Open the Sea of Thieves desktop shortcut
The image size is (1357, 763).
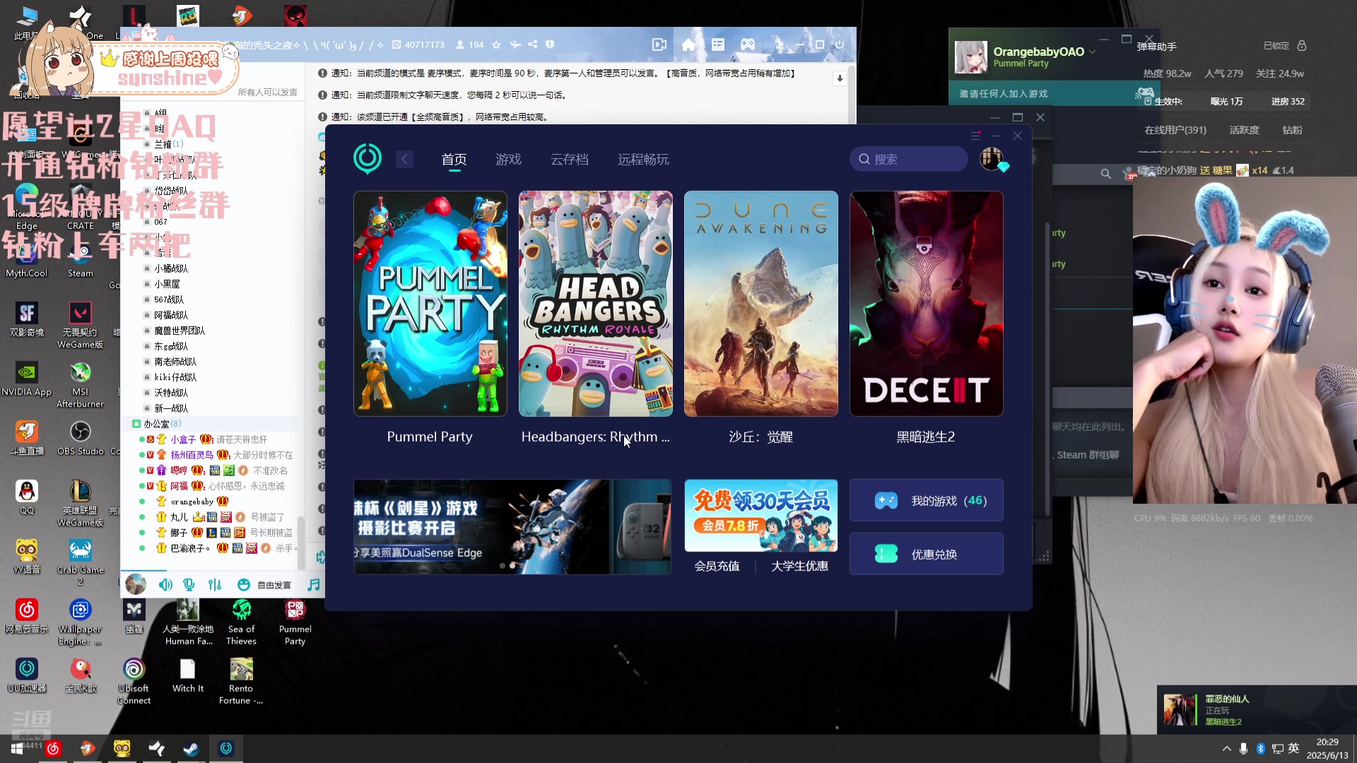tap(242, 622)
